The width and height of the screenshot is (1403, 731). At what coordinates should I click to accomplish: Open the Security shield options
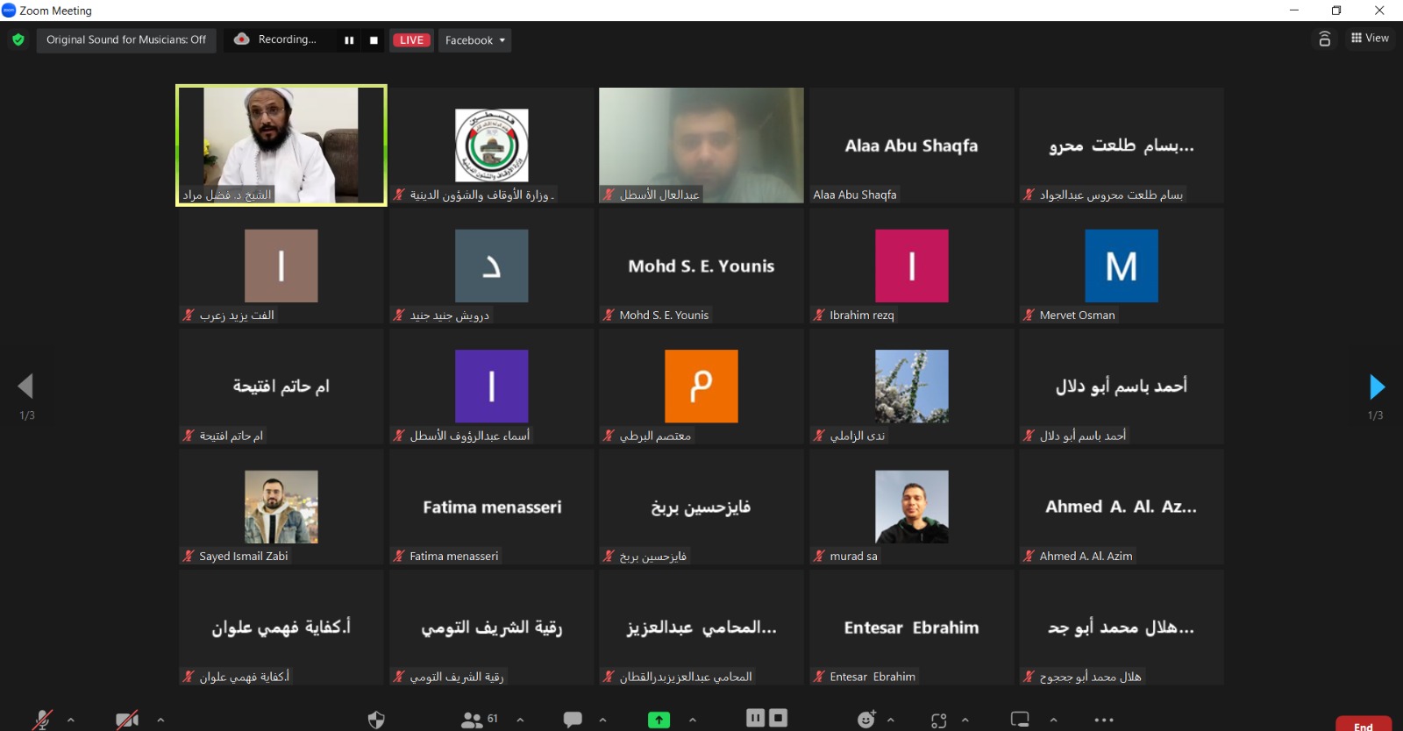tap(376, 720)
